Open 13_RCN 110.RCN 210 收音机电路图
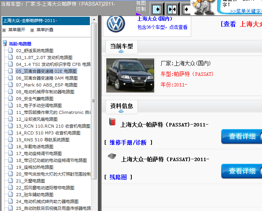This screenshot has height=211, width=262. 53,126
